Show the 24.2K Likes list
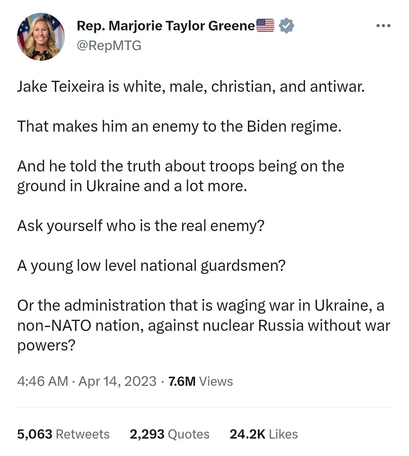409x456 pixels. 263,434
